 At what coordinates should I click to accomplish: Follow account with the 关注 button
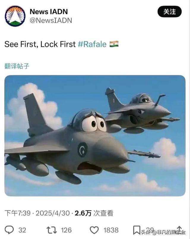tap(170, 12)
